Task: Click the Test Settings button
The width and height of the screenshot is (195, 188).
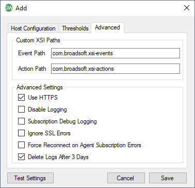Action: pyautogui.click(x=30, y=178)
